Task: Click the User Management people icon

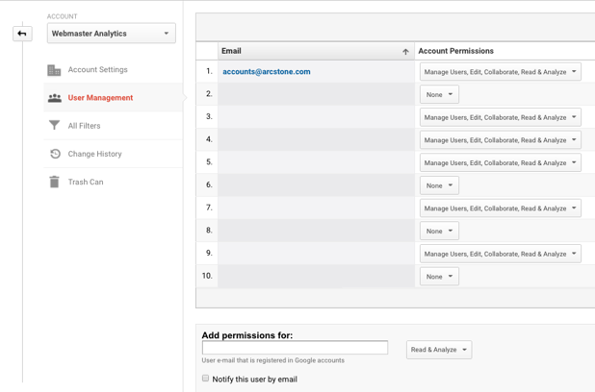Action: [x=54, y=98]
